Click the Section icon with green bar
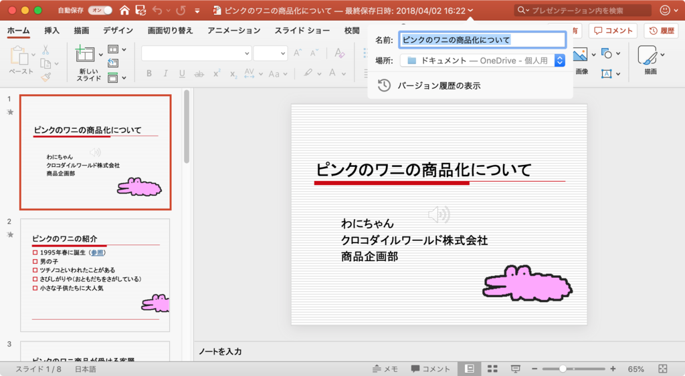Screen dimensions: 685x376 pos(112,77)
